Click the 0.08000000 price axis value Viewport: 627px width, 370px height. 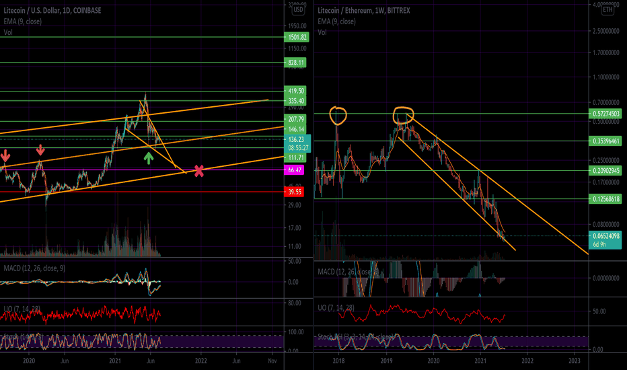606,225
